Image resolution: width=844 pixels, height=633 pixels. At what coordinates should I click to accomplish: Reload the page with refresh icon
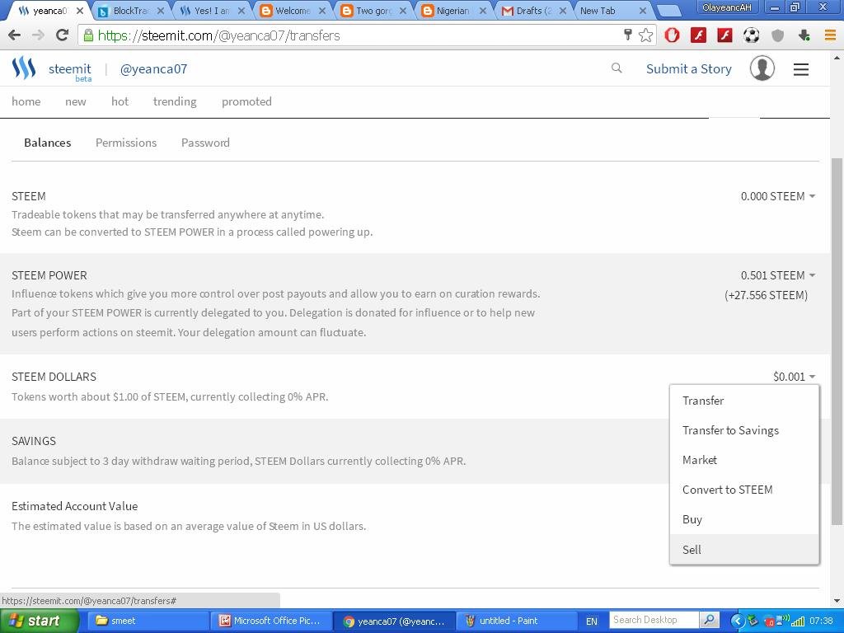pos(63,35)
